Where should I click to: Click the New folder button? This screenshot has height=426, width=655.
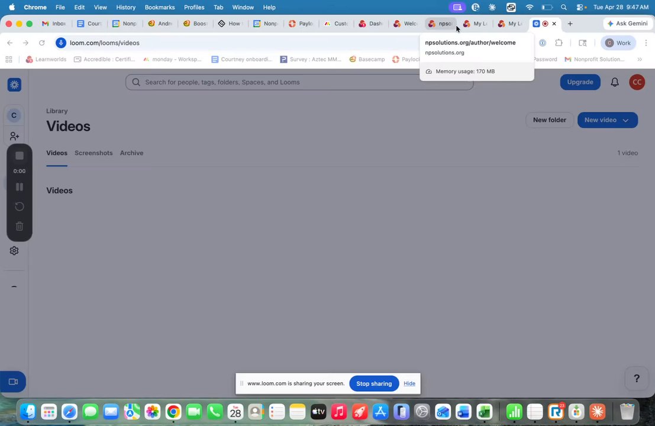(549, 120)
